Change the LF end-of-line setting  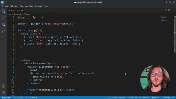point(136,97)
